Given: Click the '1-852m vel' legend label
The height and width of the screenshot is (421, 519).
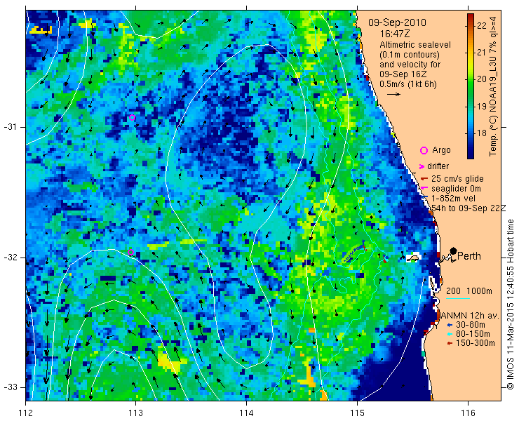Looking at the screenshot, I should [454, 198].
